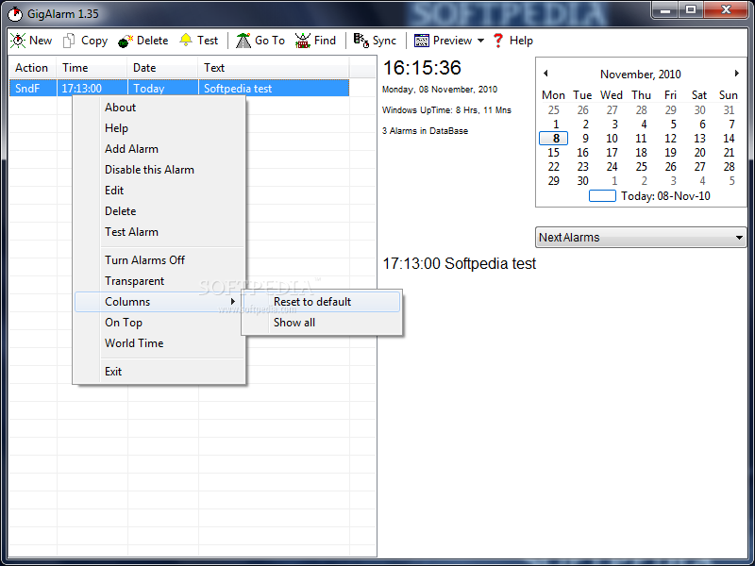Click the Copy alarm toolbar icon
The width and height of the screenshot is (755, 566).
click(x=69, y=41)
